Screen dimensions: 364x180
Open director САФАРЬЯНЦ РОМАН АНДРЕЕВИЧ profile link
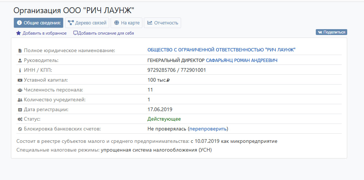[241, 60]
